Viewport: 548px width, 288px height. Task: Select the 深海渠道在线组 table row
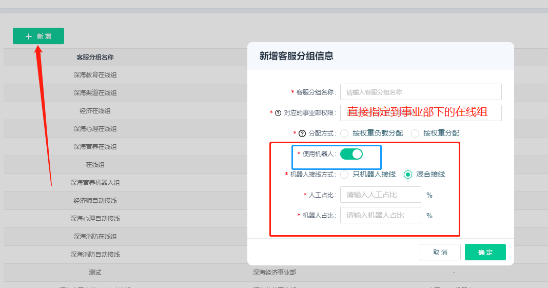coord(95,93)
